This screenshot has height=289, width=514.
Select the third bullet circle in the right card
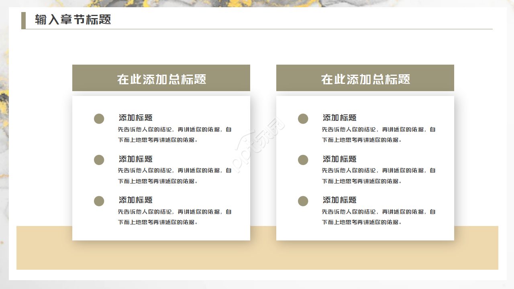303,201
